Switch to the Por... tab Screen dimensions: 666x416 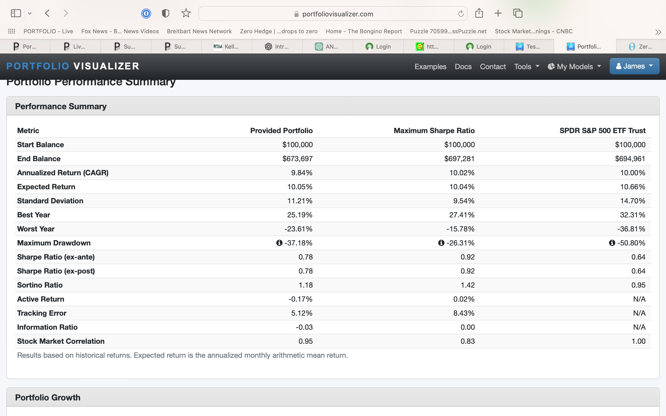pos(25,47)
